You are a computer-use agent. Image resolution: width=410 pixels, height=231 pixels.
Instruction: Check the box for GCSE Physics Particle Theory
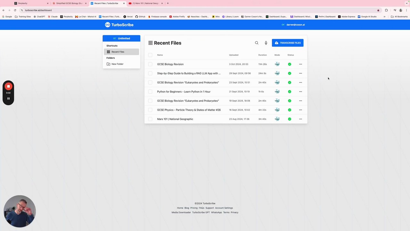(x=150, y=110)
